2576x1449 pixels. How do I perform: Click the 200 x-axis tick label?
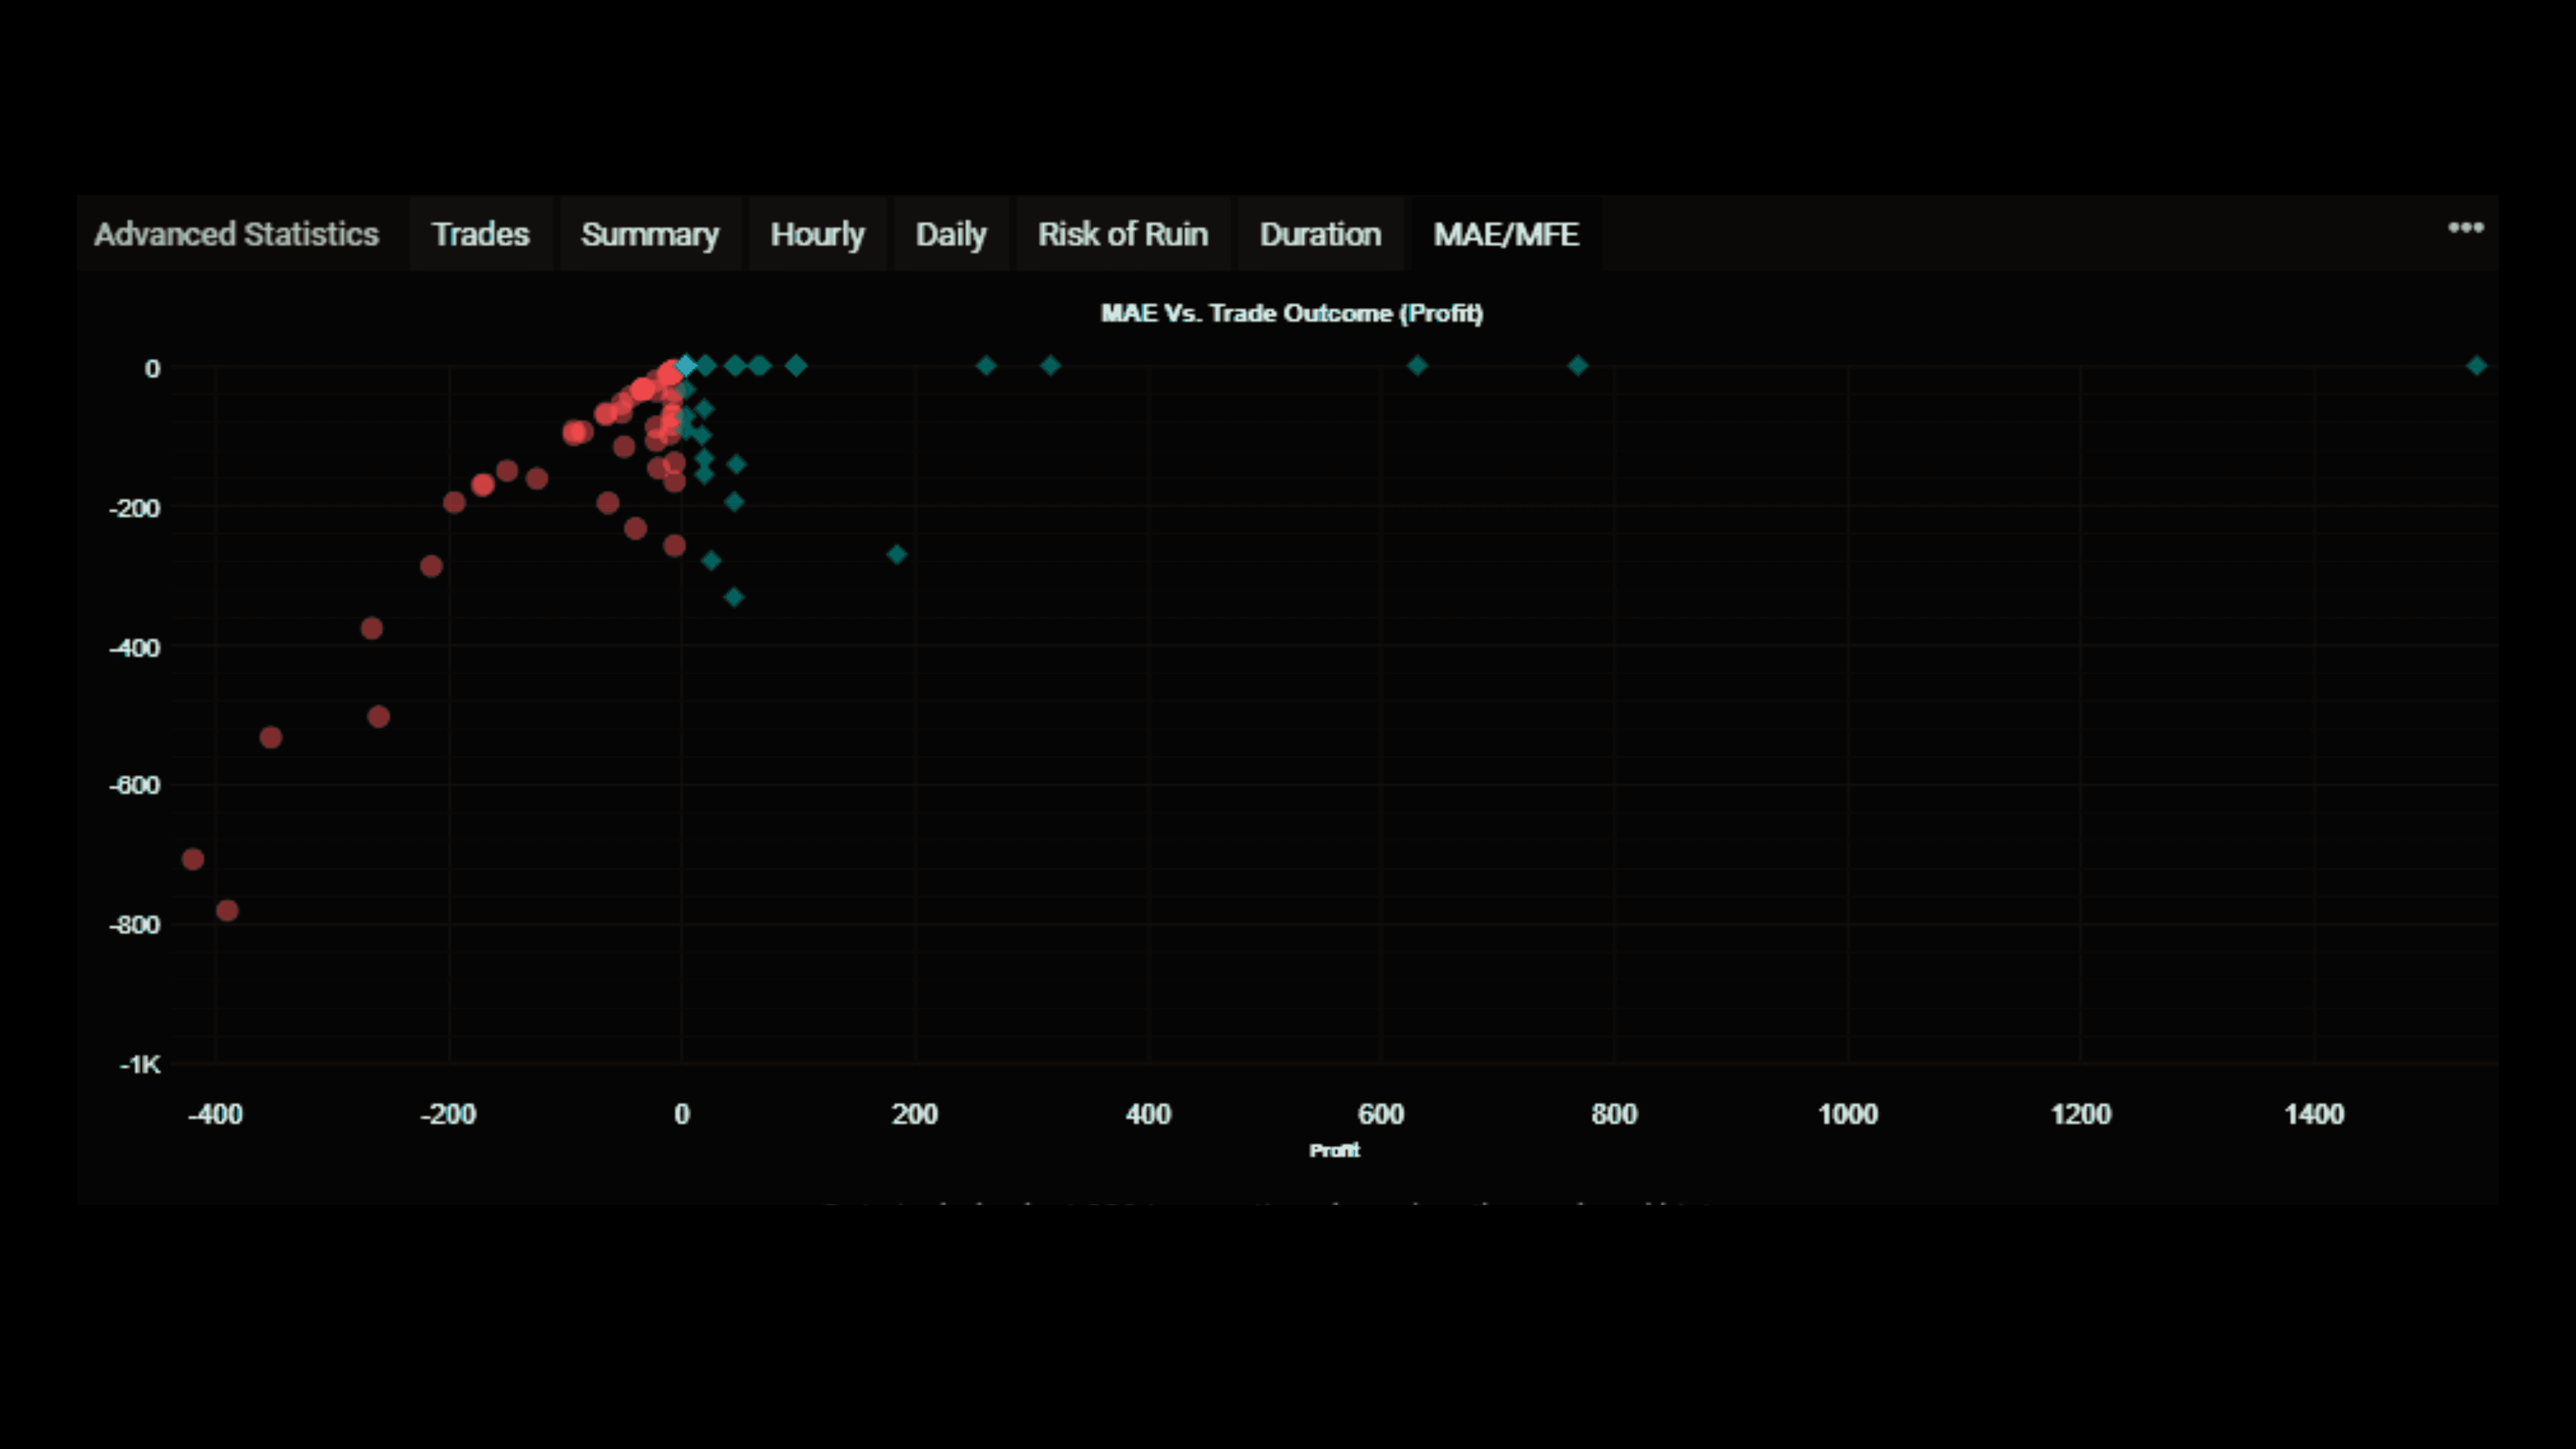tap(915, 1114)
